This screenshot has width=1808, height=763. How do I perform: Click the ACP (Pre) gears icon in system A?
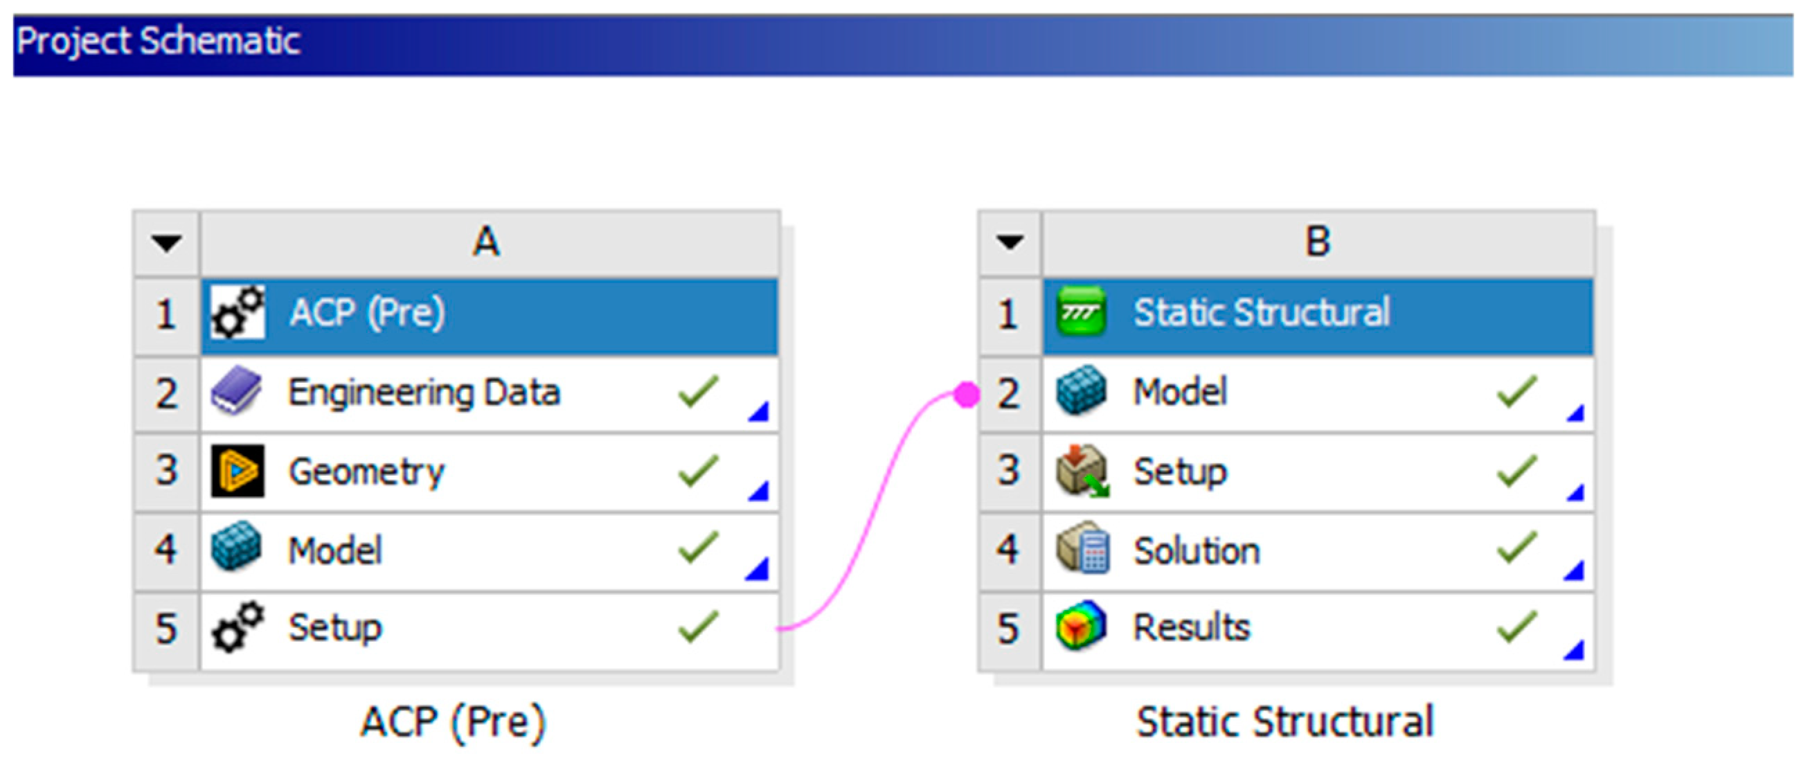(238, 313)
